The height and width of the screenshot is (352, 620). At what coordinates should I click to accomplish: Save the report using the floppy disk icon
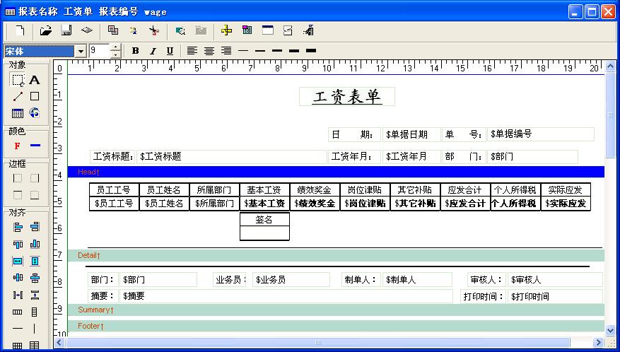tap(66, 30)
